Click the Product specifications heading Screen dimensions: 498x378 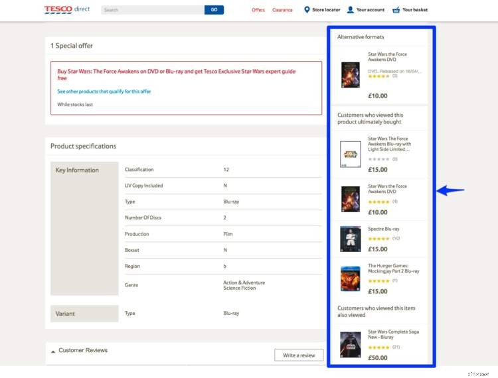83,146
